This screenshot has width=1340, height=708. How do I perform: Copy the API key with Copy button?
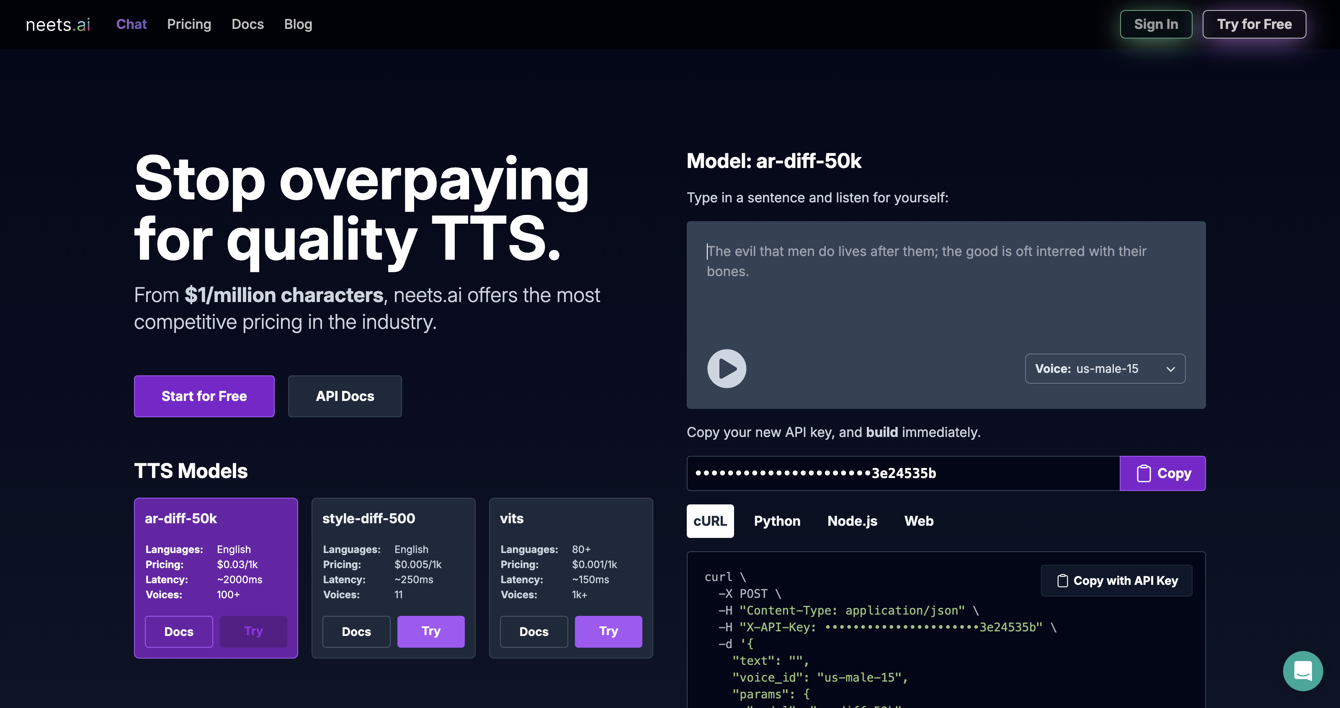pos(1162,473)
